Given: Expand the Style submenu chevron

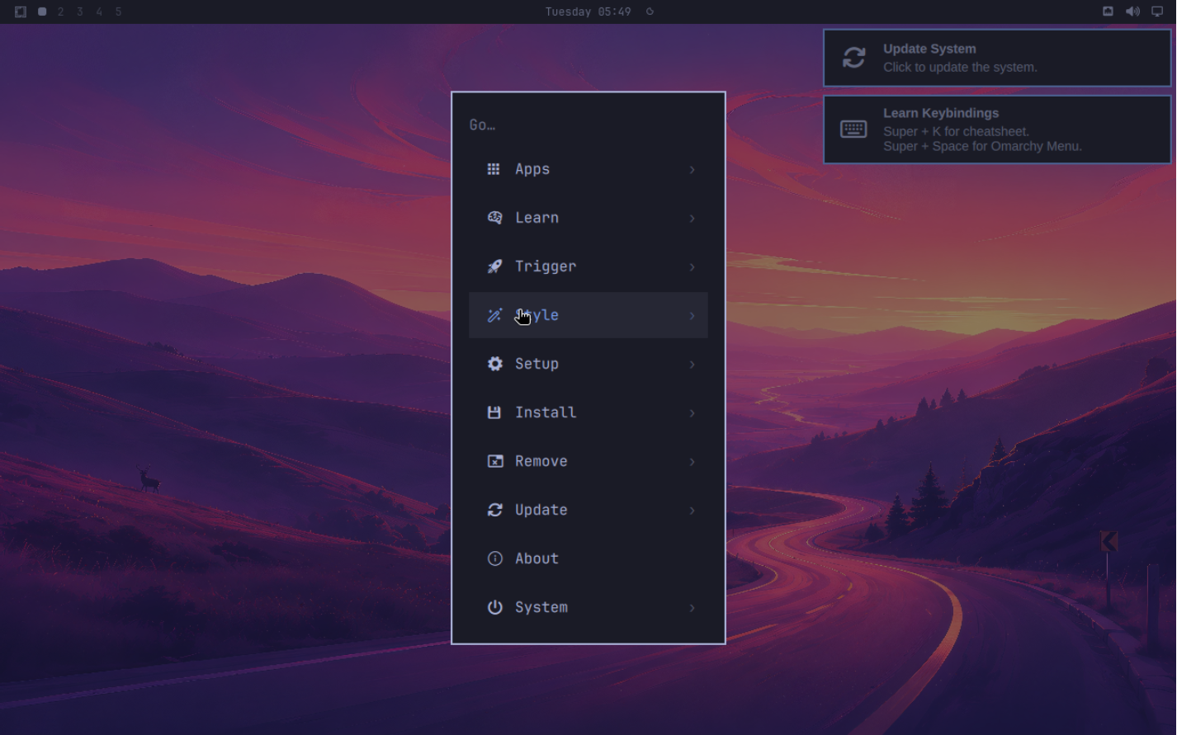Looking at the screenshot, I should (x=692, y=315).
